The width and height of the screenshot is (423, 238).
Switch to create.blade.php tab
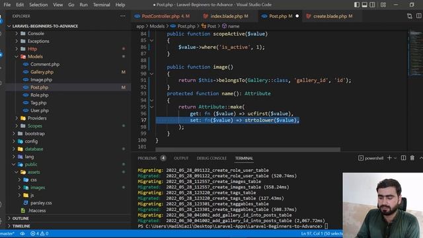[332, 16]
